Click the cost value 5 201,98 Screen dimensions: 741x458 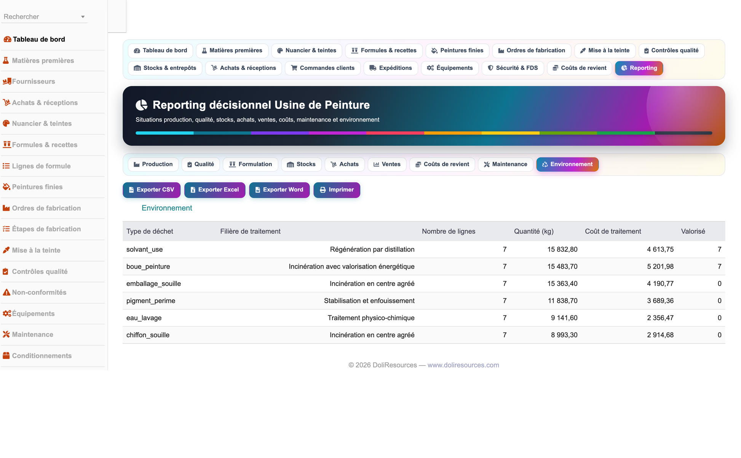[x=660, y=267]
